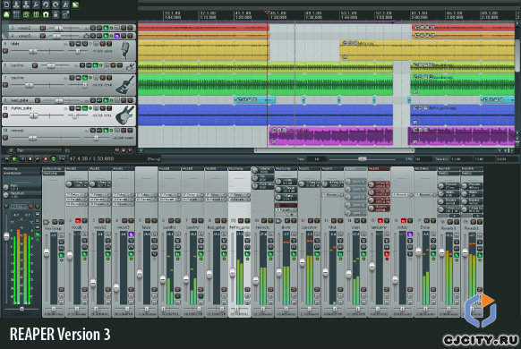The width and height of the screenshot is (521, 349).
Task: Record-arm the bass guitar track
Action: (5, 85)
